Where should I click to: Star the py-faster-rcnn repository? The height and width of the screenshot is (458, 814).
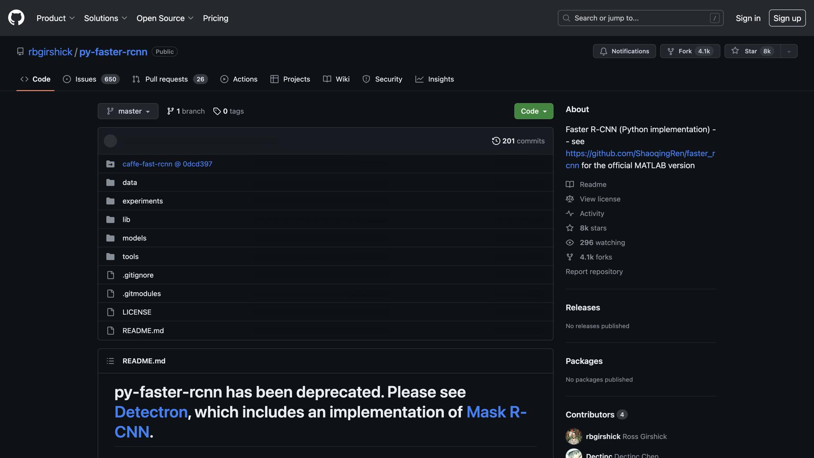pos(753,51)
